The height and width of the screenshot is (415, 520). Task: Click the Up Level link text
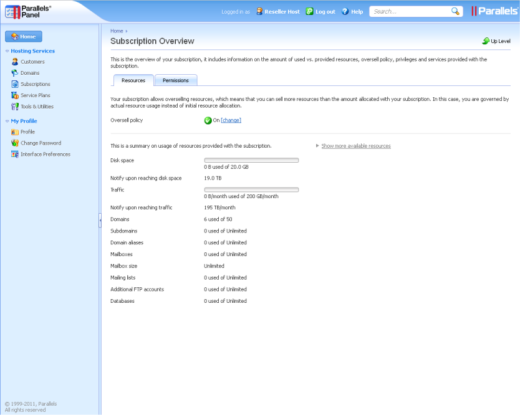501,41
